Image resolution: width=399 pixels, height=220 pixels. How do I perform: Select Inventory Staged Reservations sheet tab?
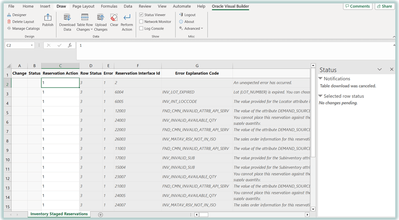point(59,214)
